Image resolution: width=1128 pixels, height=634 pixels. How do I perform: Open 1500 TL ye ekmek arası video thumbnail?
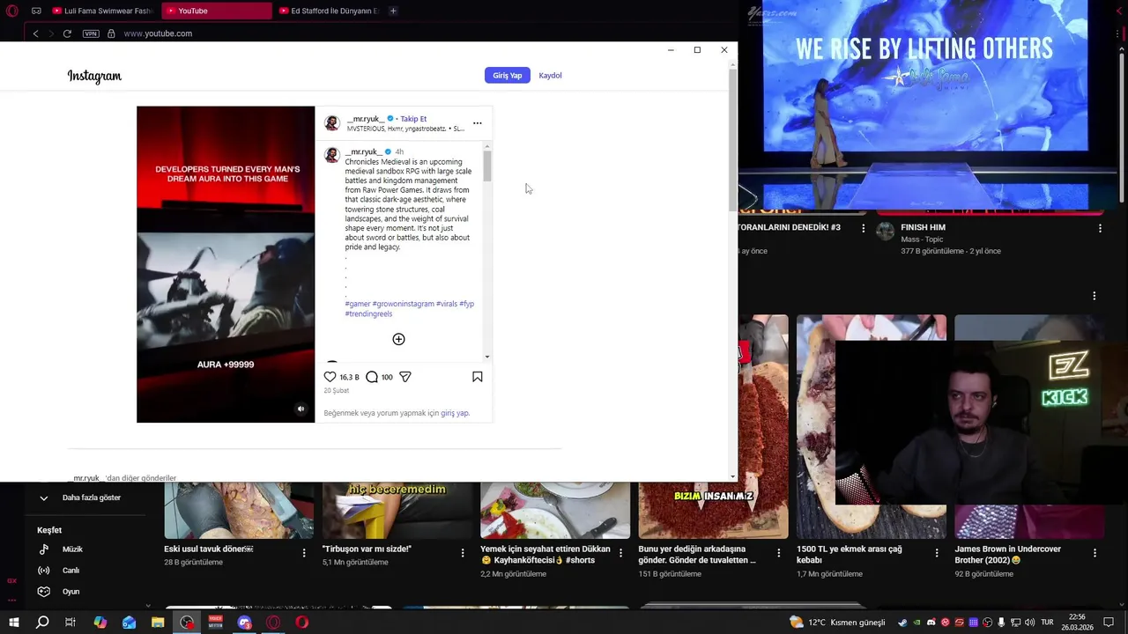coord(872,427)
